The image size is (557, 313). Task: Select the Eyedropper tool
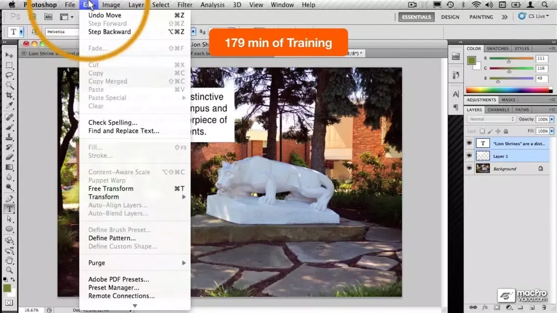click(9, 105)
